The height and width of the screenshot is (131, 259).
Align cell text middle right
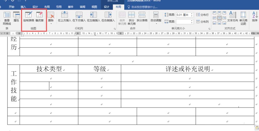[x=224, y=18]
